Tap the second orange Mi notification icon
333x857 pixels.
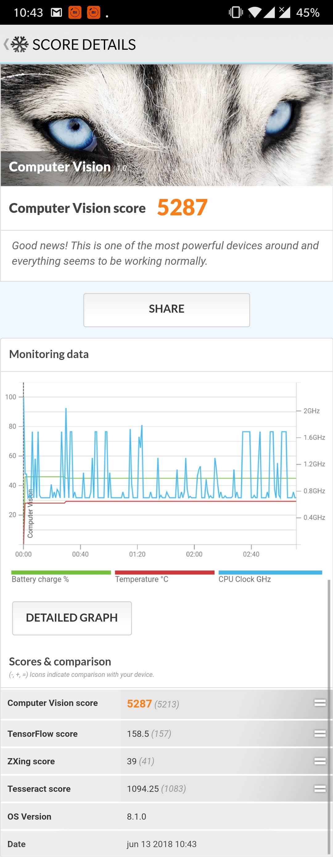93,13
